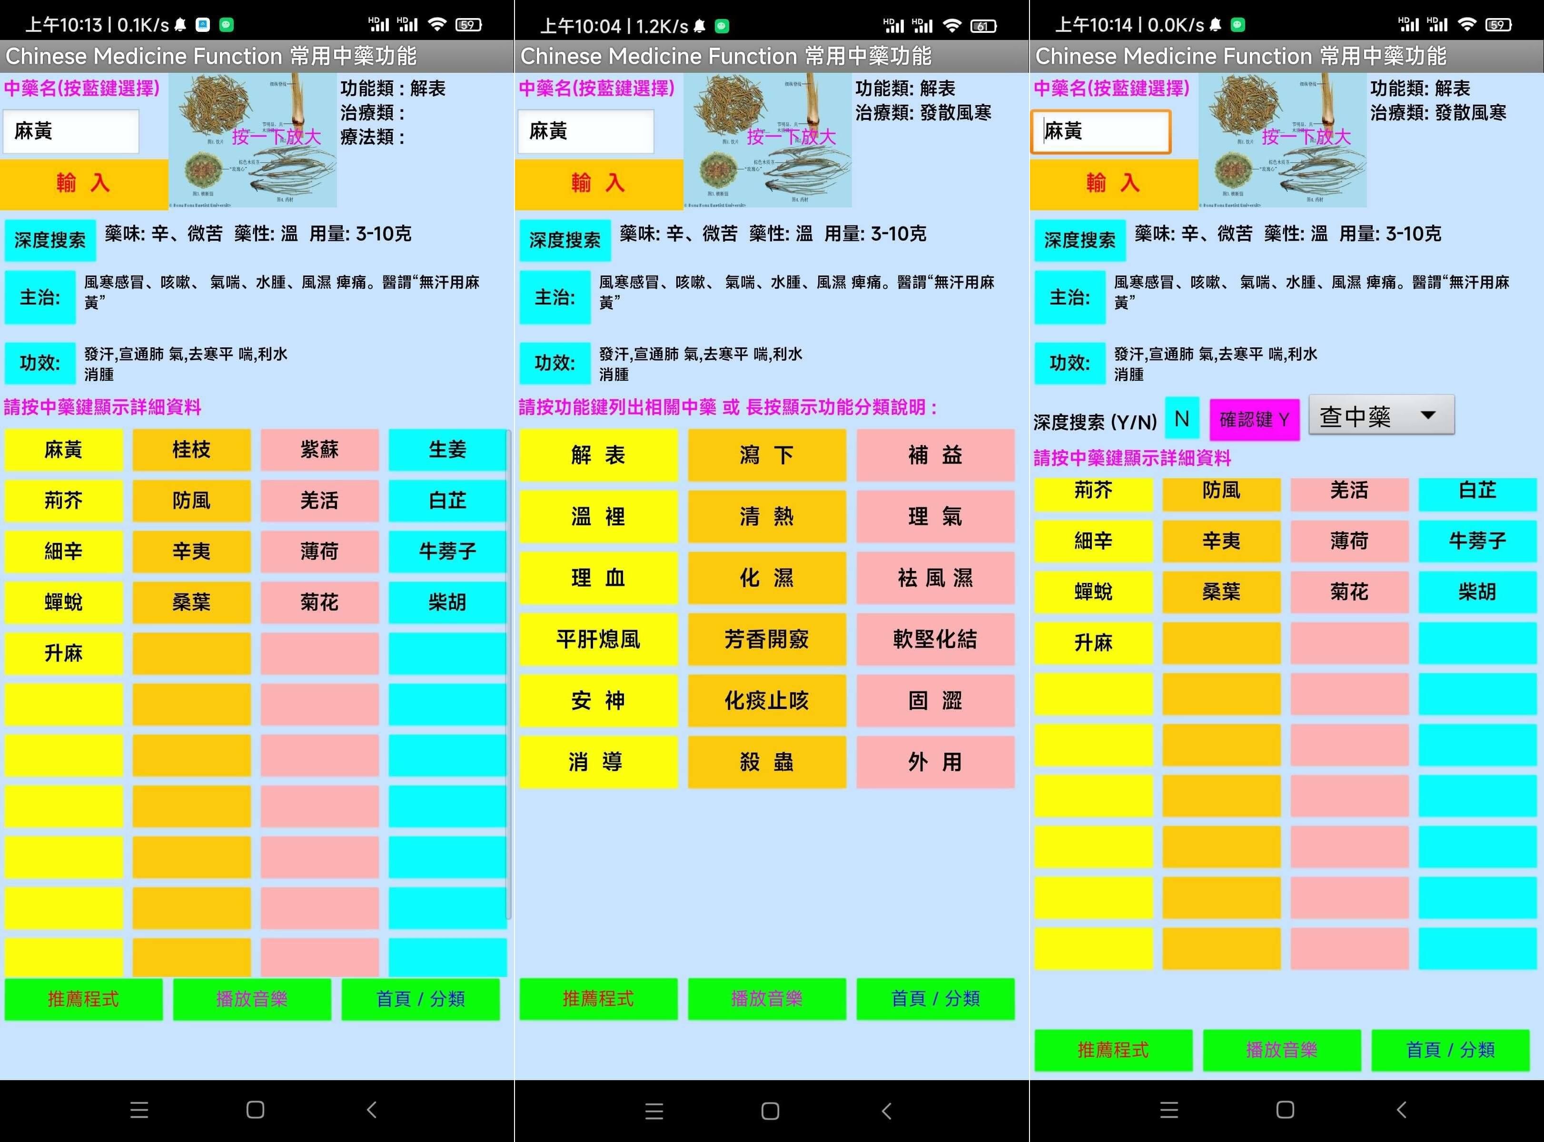Open the 清熱 function category
The image size is (1544, 1142).
click(767, 516)
